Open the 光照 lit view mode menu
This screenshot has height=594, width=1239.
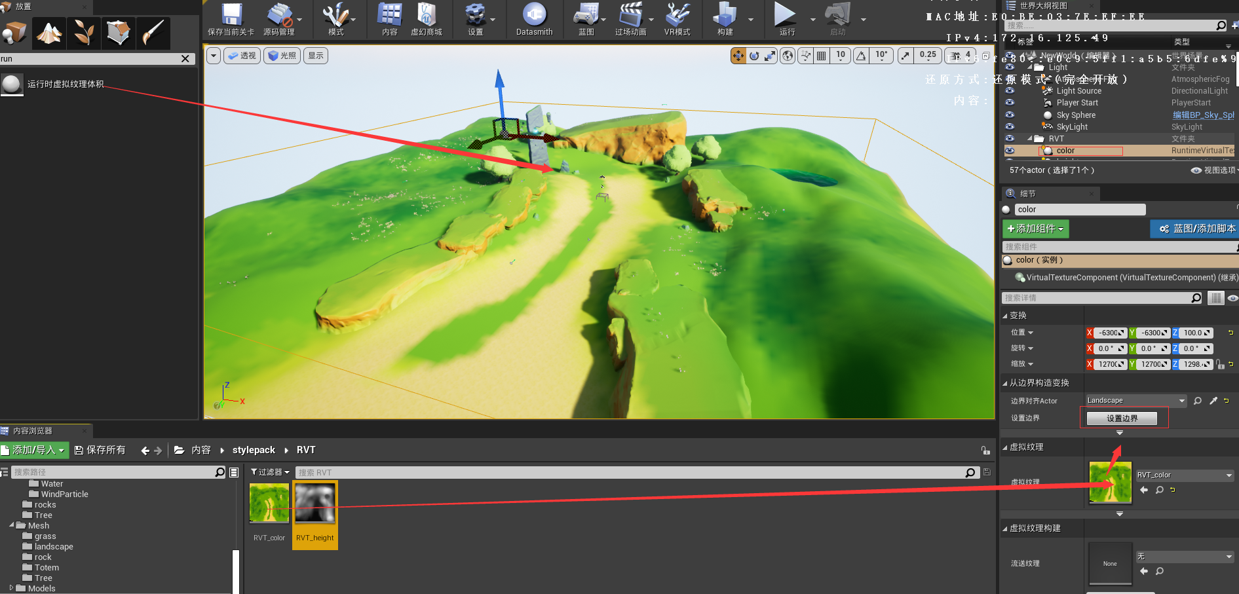[x=282, y=56]
